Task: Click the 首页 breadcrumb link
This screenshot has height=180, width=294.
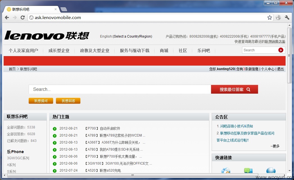Action: (12, 69)
